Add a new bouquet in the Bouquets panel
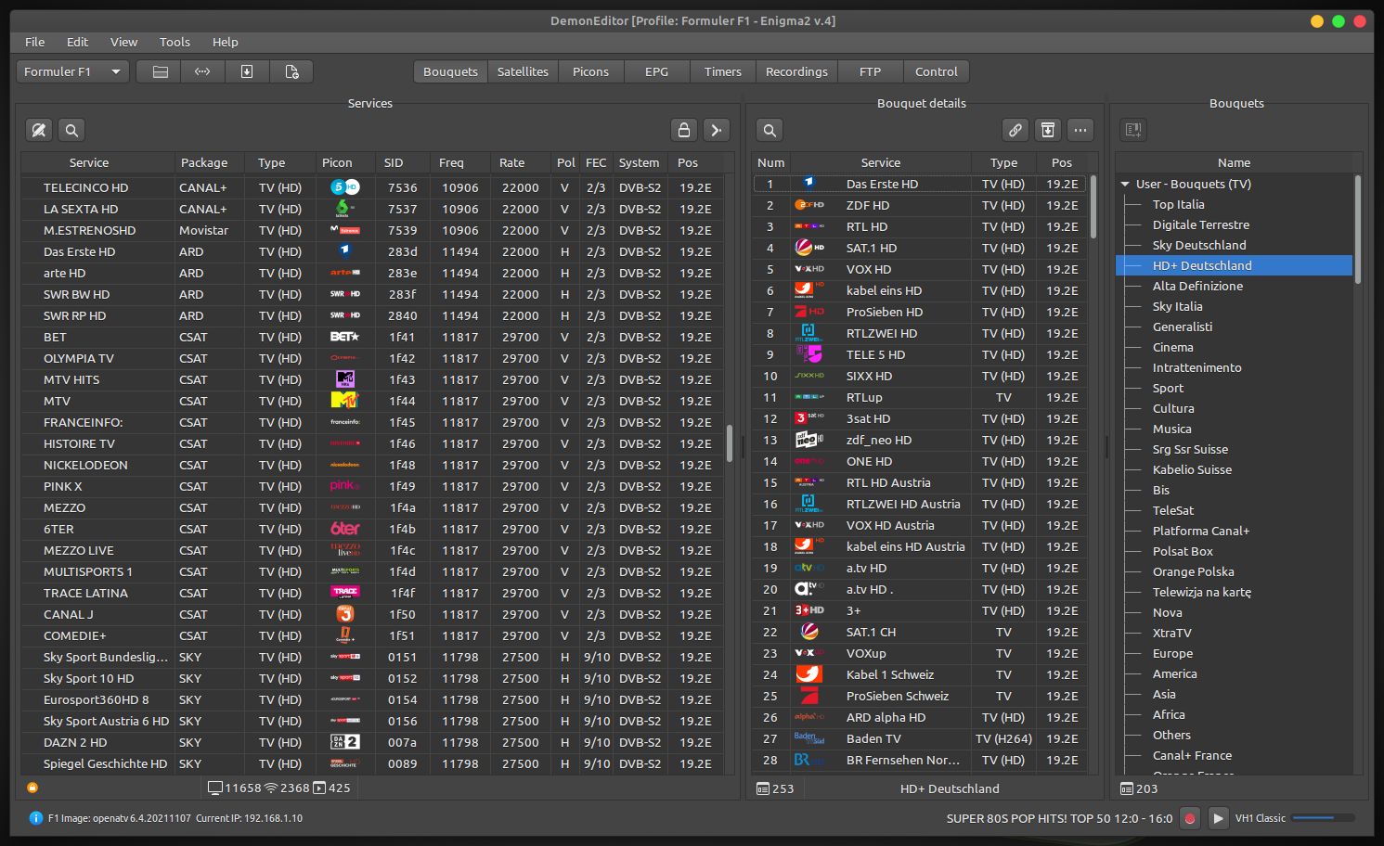This screenshot has width=1384, height=846. [x=1132, y=130]
